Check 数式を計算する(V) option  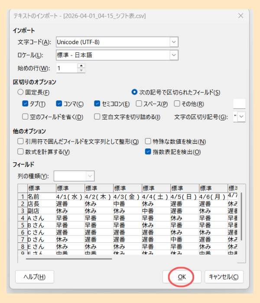(20, 151)
